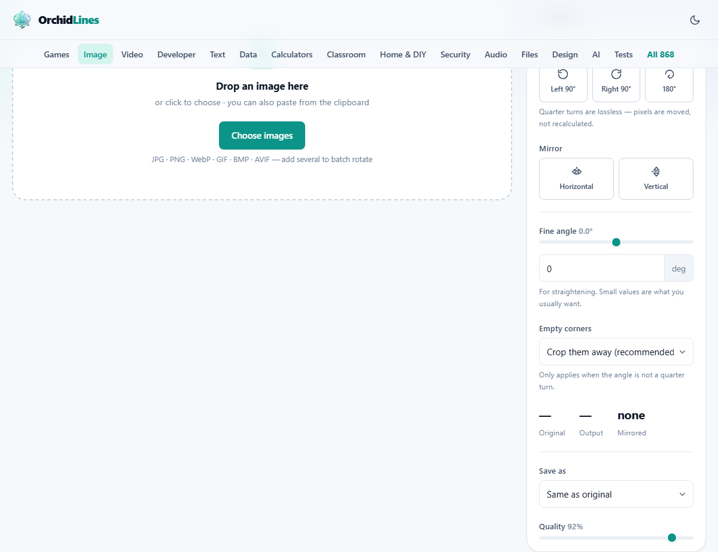Click the 'Quality 92%' label

[x=561, y=526]
